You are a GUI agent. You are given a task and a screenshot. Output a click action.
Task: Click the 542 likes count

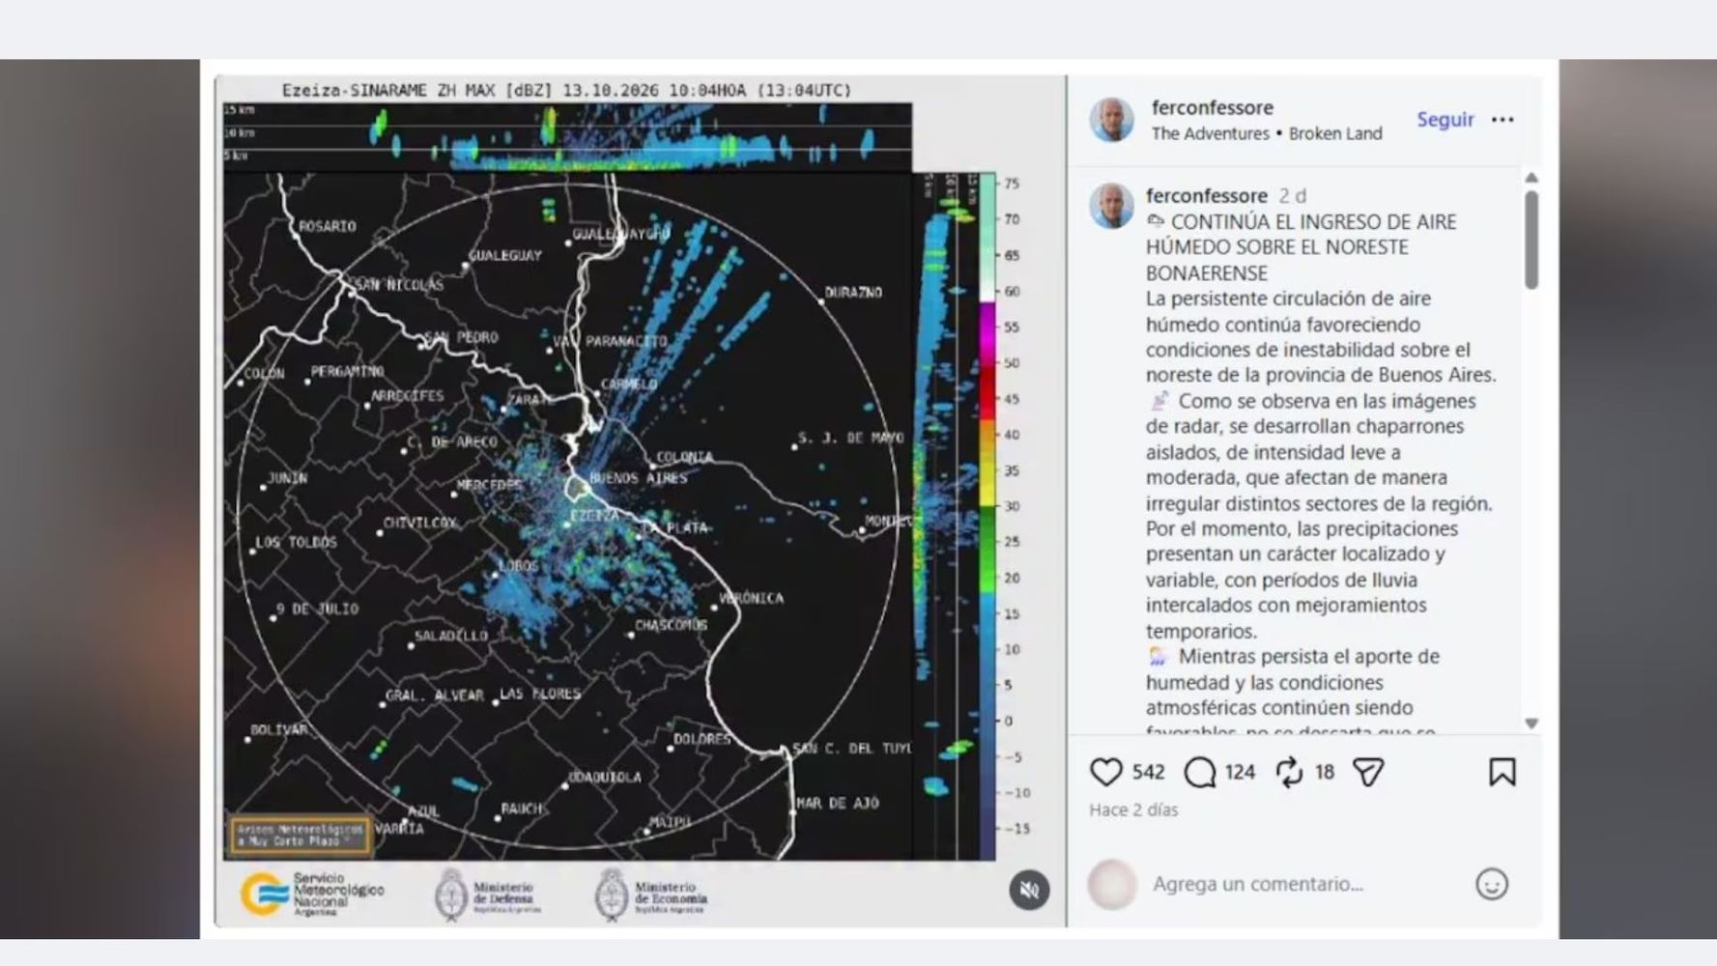(1148, 772)
